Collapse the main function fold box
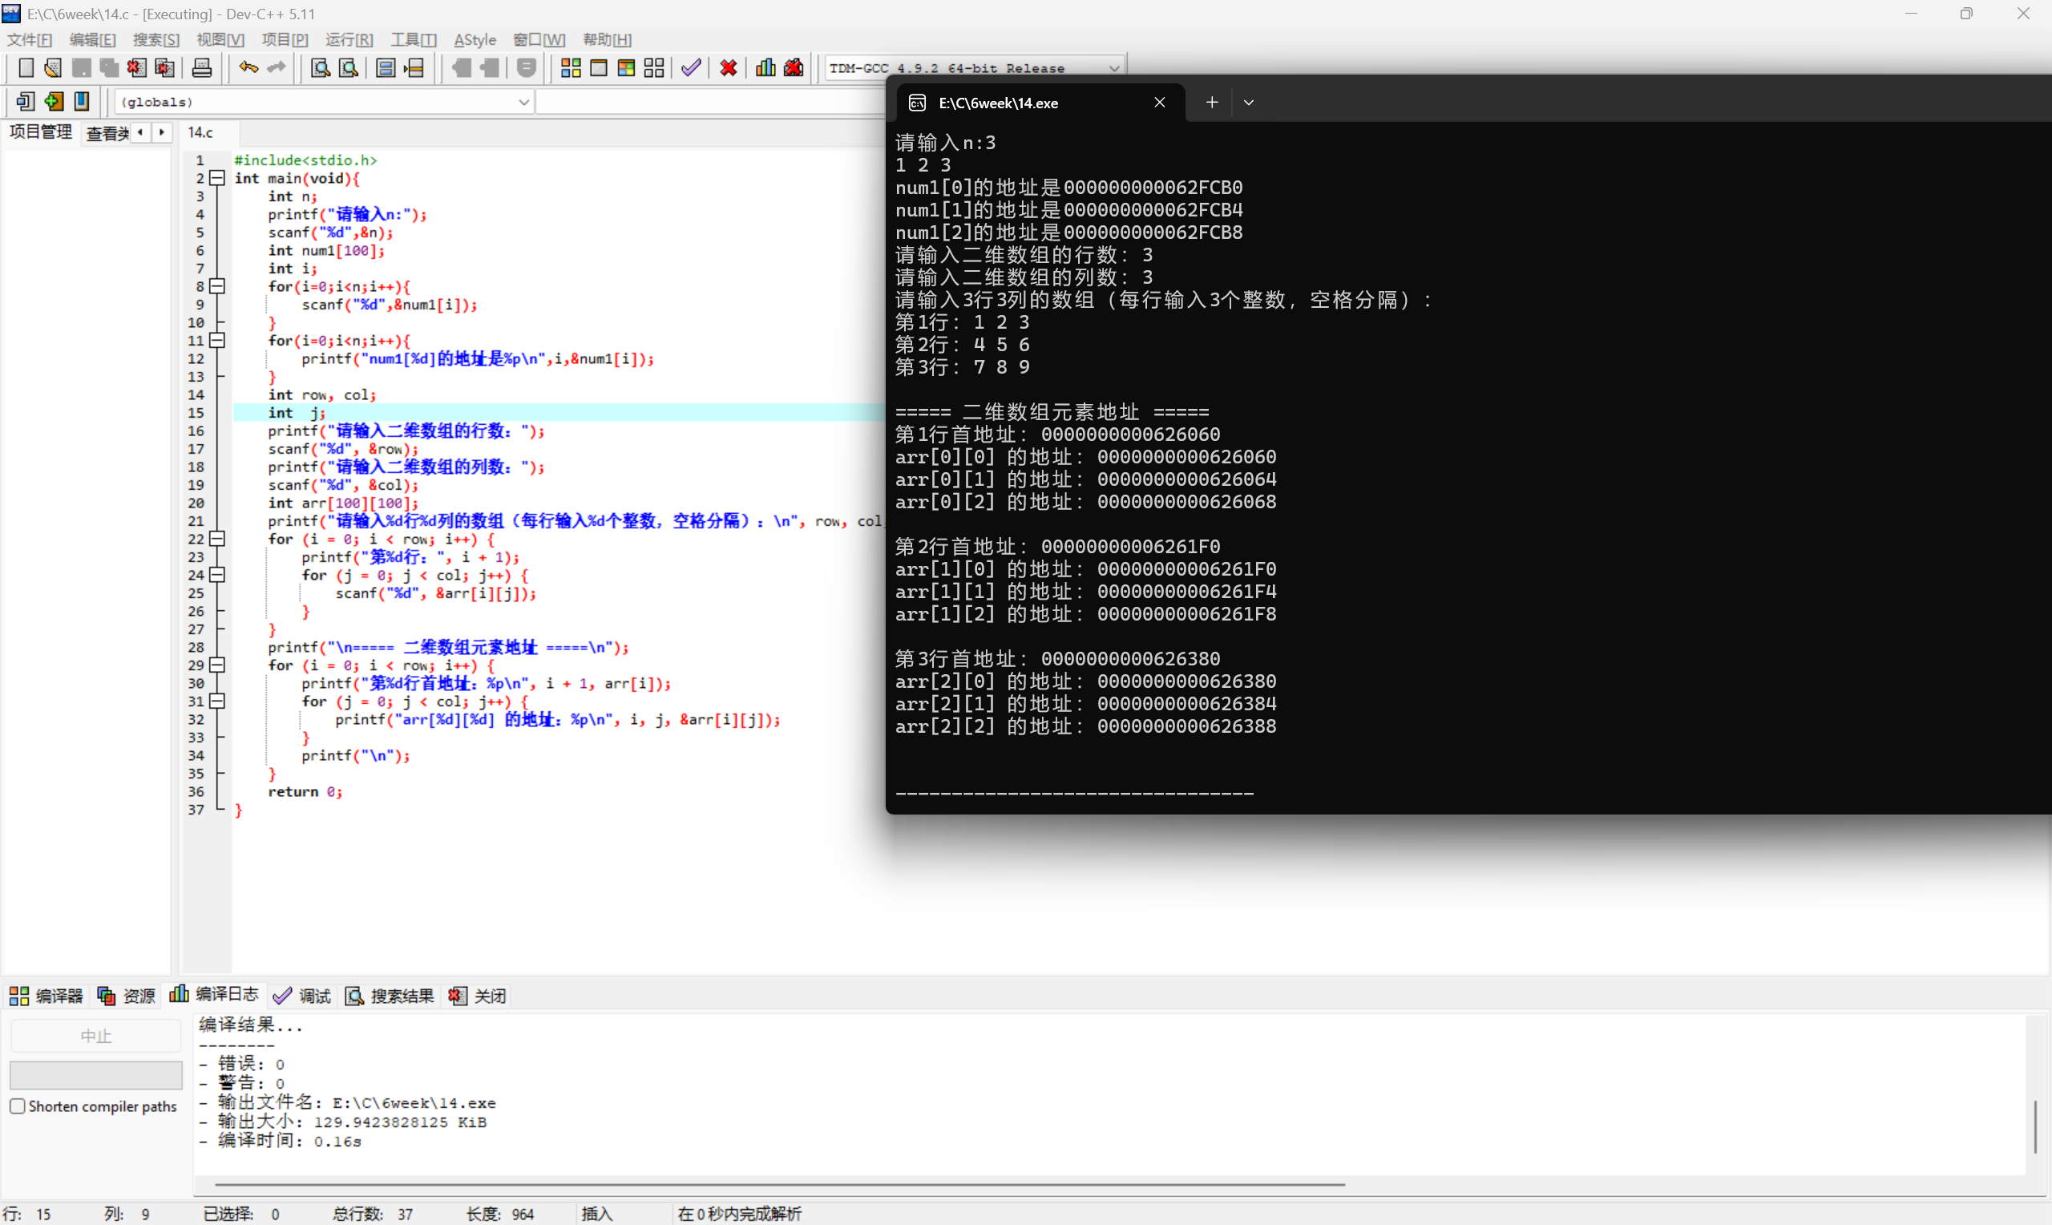 click(x=217, y=178)
